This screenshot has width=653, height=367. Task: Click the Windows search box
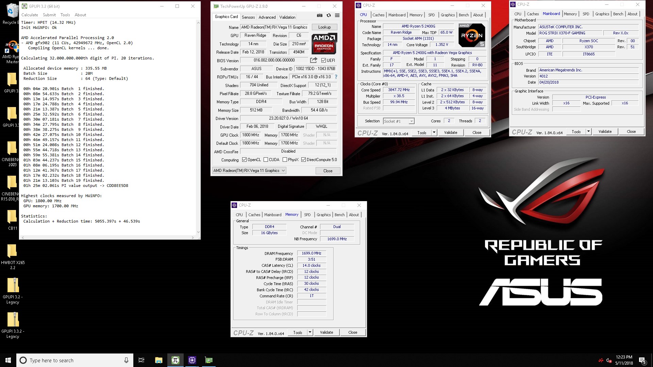(x=74, y=360)
